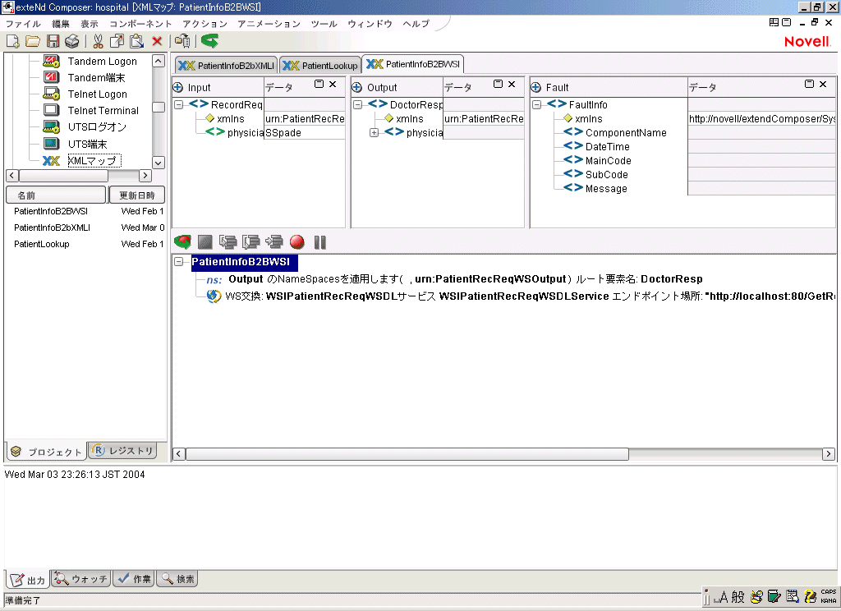Switch to the レジストリ tab
This screenshot has height=611, width=841.
(122, 451)
